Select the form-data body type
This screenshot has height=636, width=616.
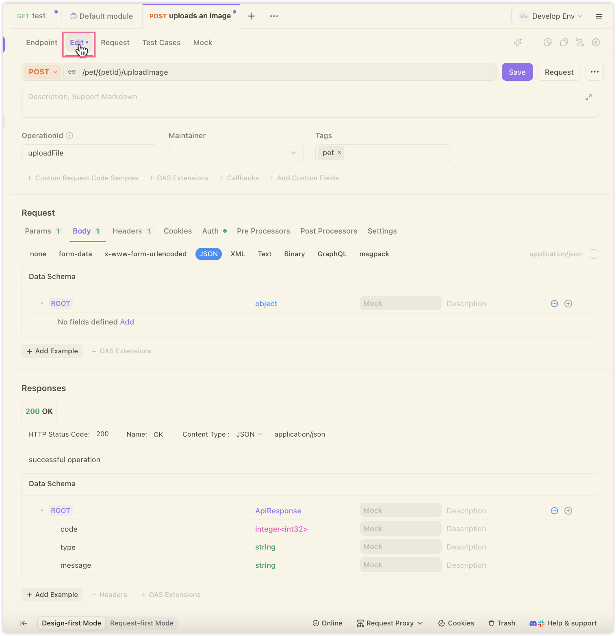click(x=75, y=254)
